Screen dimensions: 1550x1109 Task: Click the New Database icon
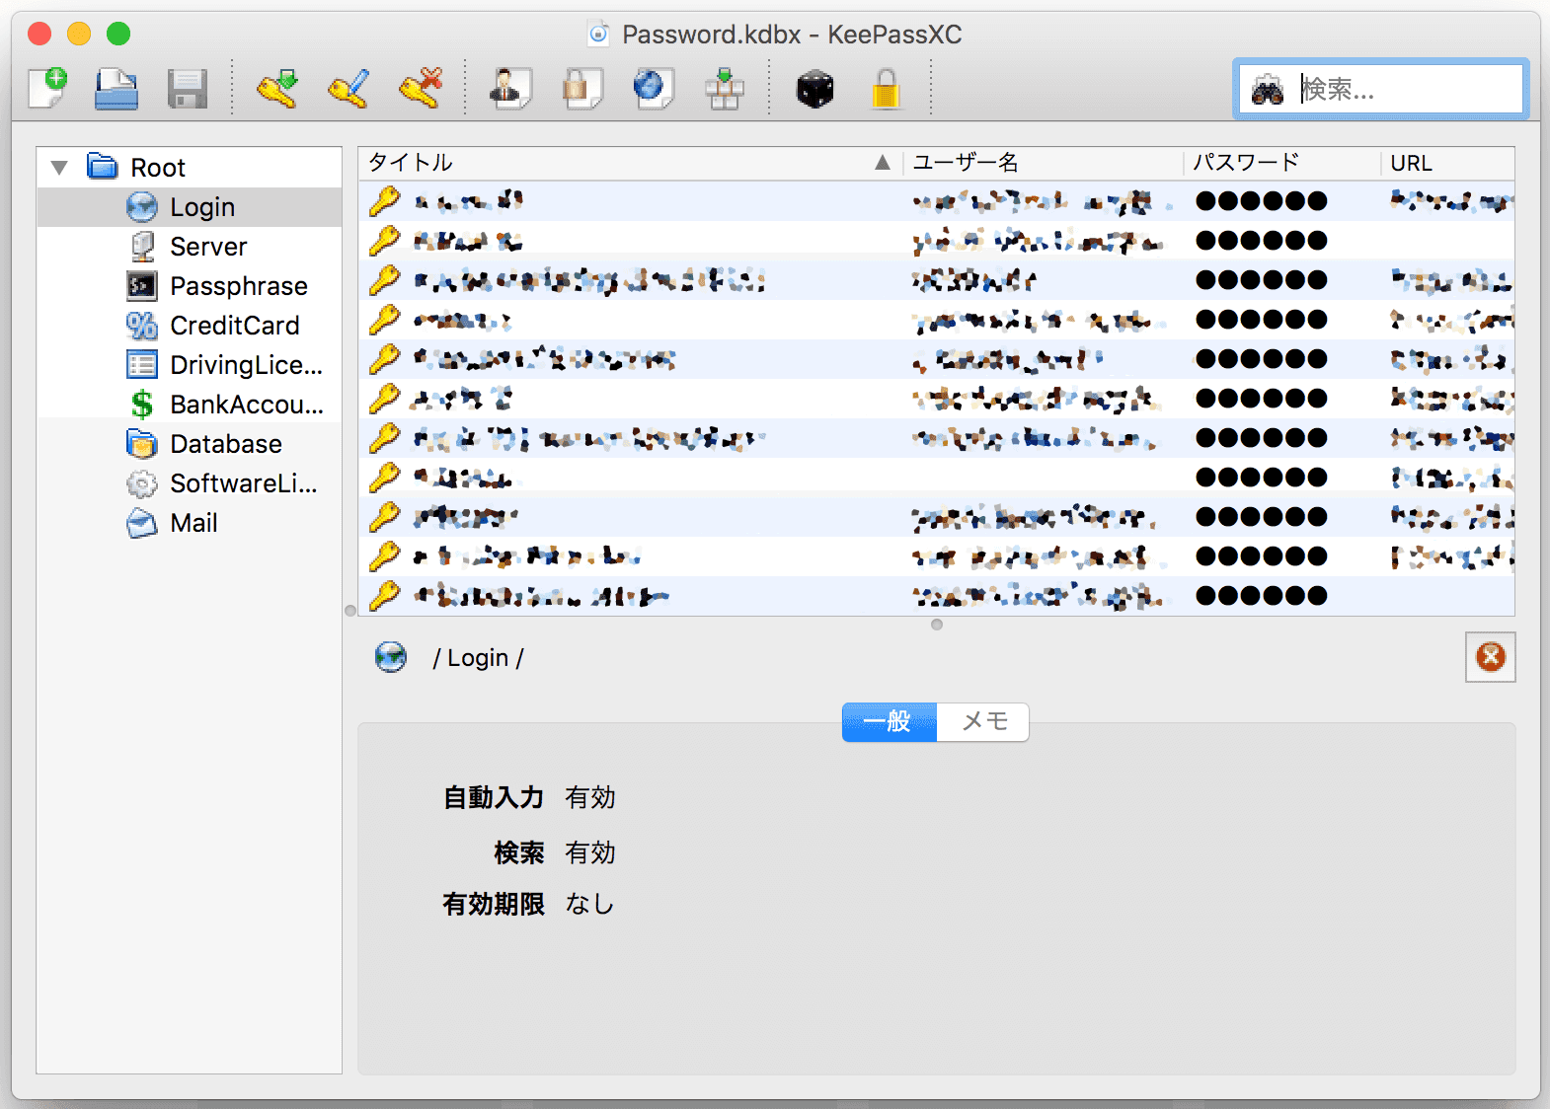point(47,89)
